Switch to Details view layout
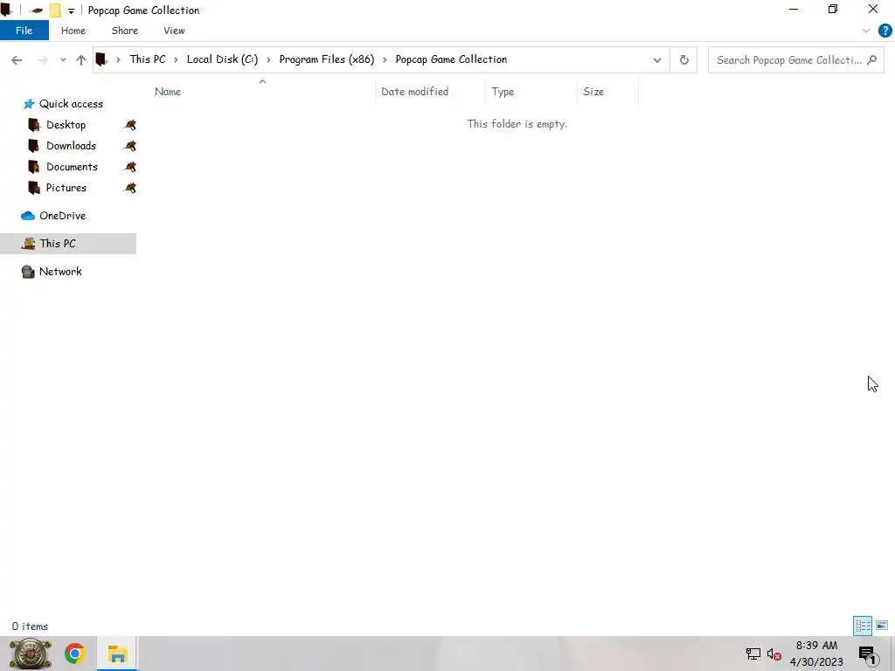Image resolution: width=895 pixels, height=671 pixels. pos(863,626)
